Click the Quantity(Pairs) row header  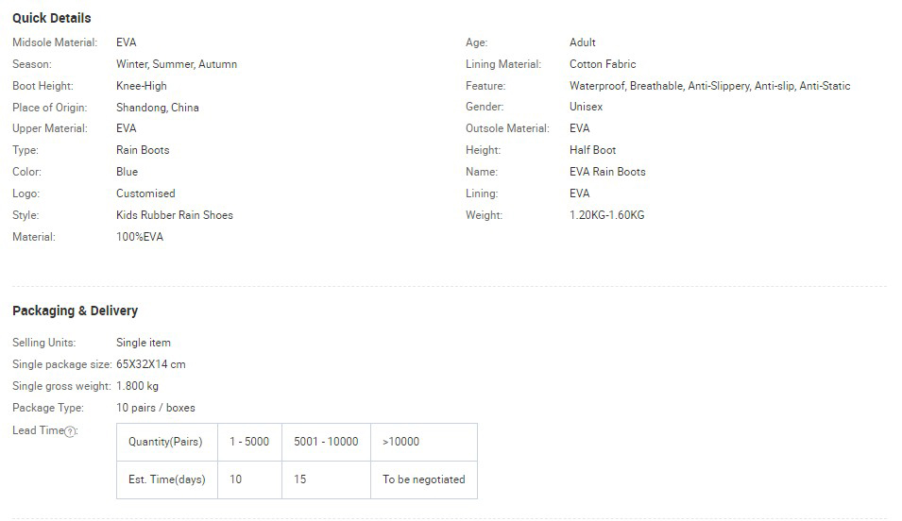pos(165,442)
